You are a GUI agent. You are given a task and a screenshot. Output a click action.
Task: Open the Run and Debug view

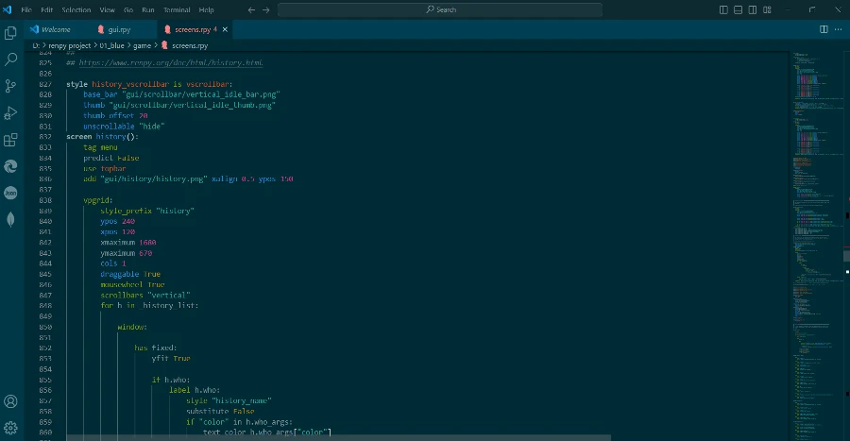pyautogui.click(x=11, y=112)
